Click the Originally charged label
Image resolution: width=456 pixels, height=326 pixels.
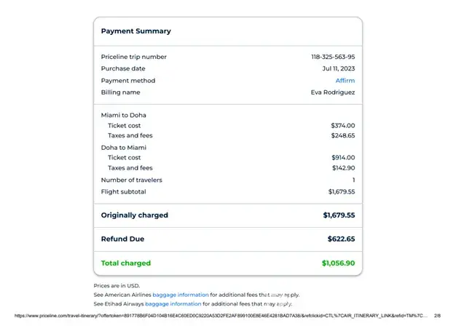click(x=134, y=215)
